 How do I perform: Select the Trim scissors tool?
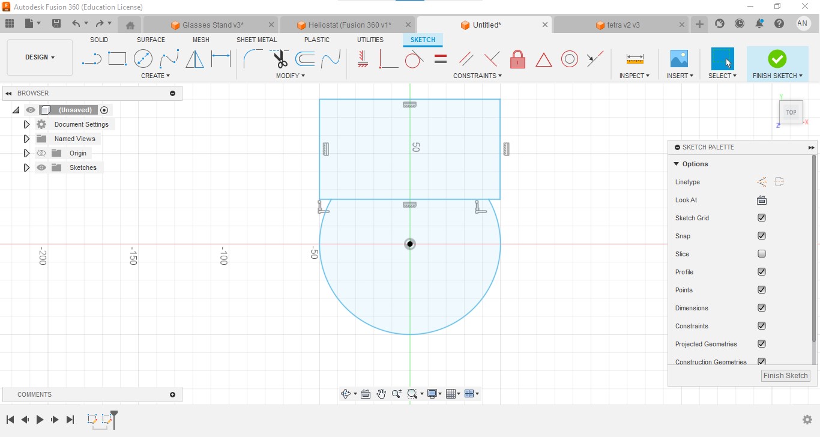(x=279, y=59)
